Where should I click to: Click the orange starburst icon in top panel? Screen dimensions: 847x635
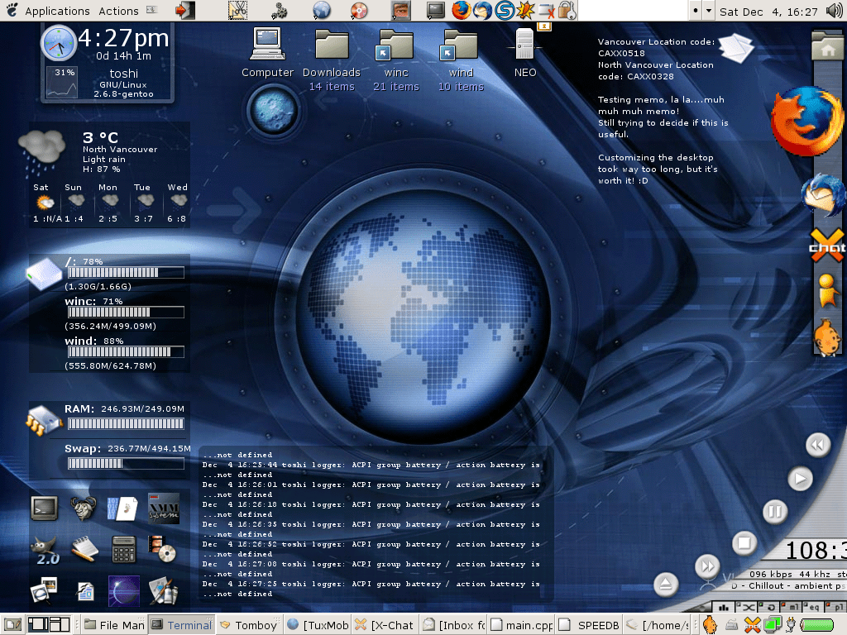click(525, 10)
